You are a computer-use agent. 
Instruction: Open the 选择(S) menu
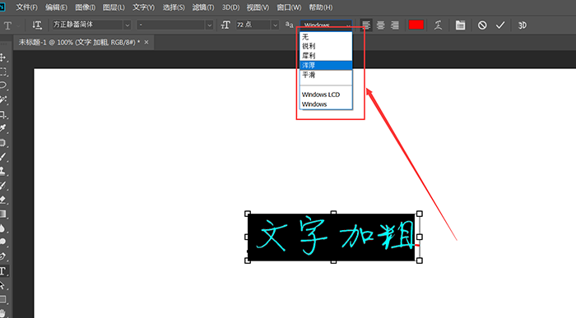[174, 7]
